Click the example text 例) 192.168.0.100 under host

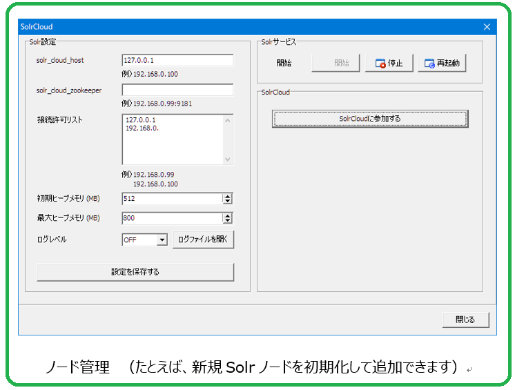coord(150,74)
